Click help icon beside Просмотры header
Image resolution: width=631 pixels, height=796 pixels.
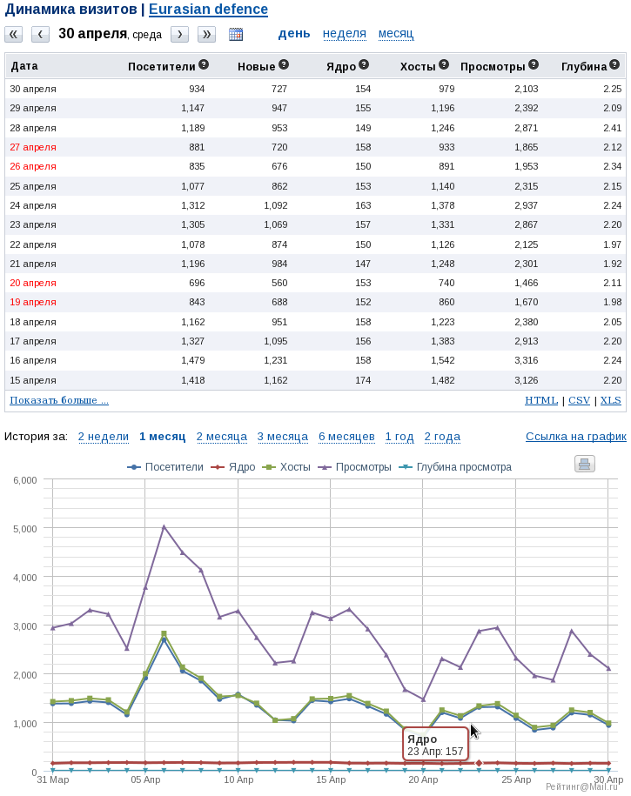(x=534, y=64)
